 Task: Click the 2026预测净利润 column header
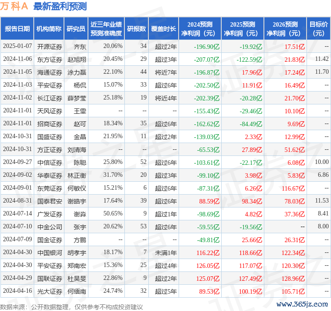pos(285,29)
